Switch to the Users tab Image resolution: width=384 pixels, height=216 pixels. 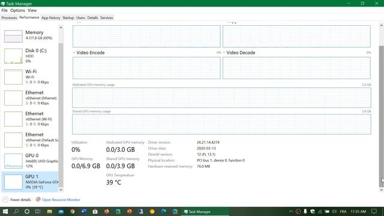click(x=80, y=17)
